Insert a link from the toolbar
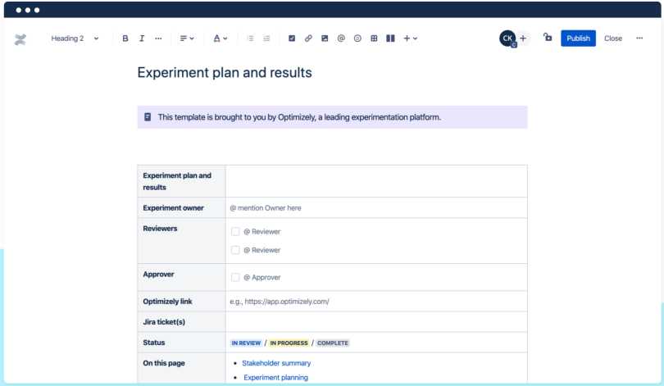 point(308,39)
